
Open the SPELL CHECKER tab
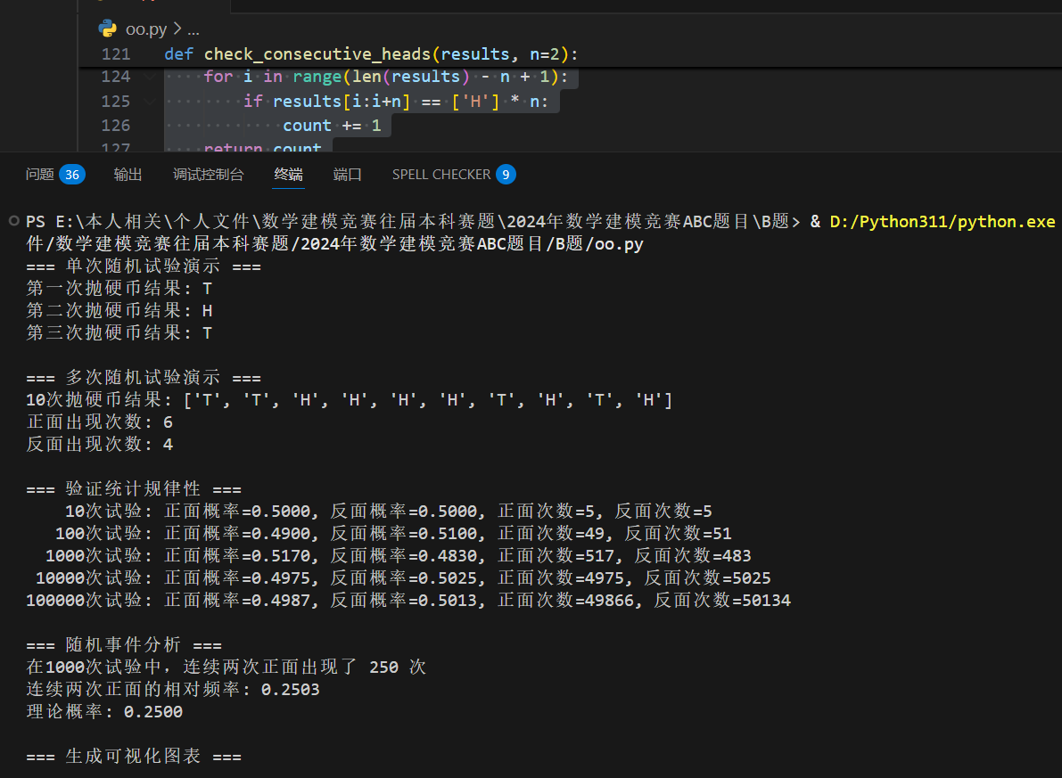pyautogui.click(x=440, y=175)
